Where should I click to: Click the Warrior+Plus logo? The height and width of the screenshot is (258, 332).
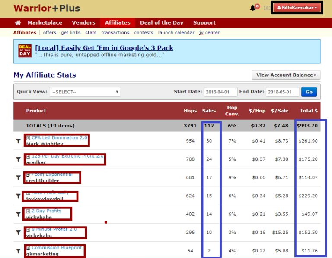(47, 8)
